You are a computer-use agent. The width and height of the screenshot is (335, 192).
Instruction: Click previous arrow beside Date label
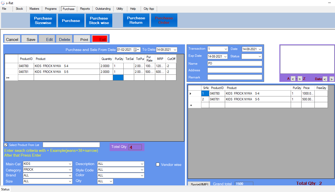[325, 79]
